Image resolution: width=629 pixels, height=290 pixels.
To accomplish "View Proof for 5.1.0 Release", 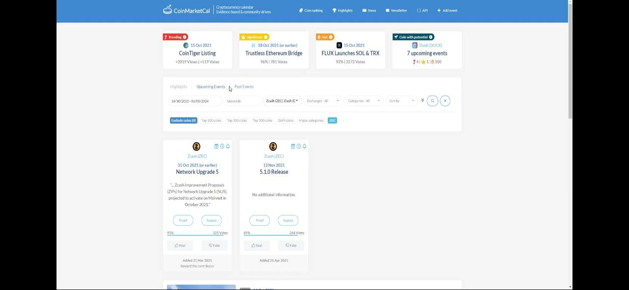I will click(x=259, y=220).
